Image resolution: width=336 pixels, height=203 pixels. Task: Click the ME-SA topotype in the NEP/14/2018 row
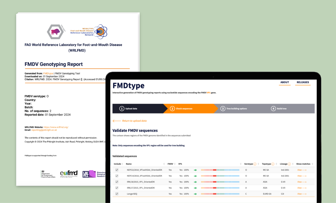click(266, 176)
